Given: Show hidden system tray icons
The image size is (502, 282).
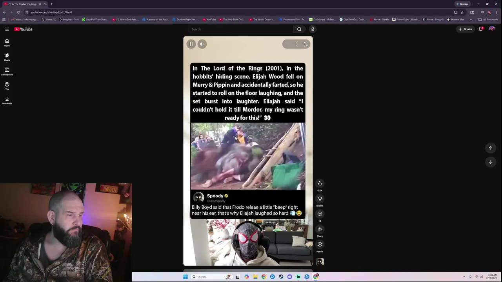Looking at the screenshot, I should coord(464,277).
